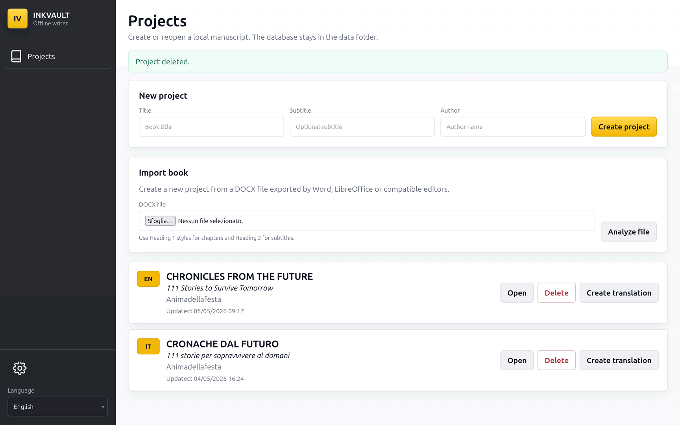Click the InkVault IV logo icon
The image size is (680, 425).
[x=18, y=18]
